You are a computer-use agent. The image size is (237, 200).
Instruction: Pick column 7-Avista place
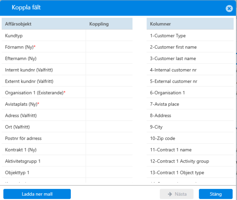(x=190, y=104)
